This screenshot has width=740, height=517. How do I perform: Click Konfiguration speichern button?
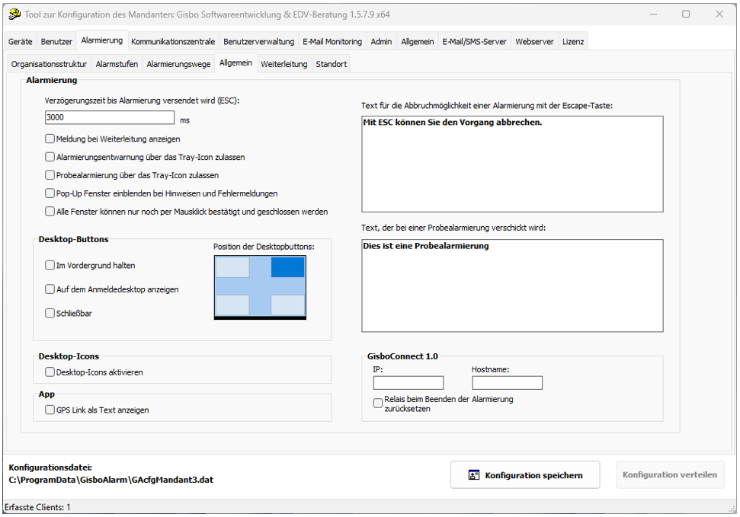click(x=525, y=475)
